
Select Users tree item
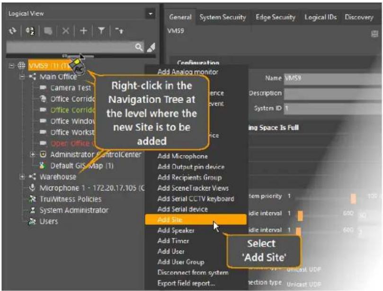coord(49,221)
